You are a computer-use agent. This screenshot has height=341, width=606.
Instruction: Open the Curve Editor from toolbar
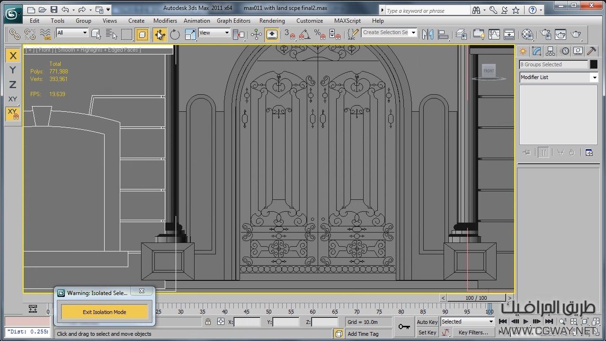tap(494, 34)
